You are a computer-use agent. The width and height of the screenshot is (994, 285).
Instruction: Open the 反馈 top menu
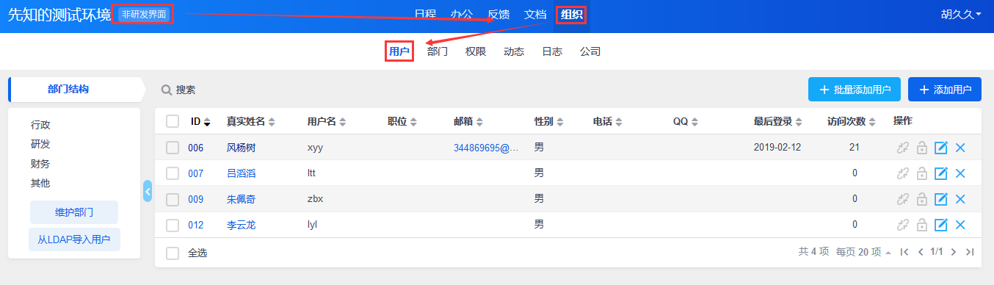point(498,14)
